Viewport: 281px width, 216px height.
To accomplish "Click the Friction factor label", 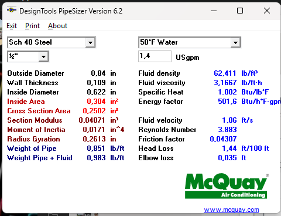I will click(162, 139).
